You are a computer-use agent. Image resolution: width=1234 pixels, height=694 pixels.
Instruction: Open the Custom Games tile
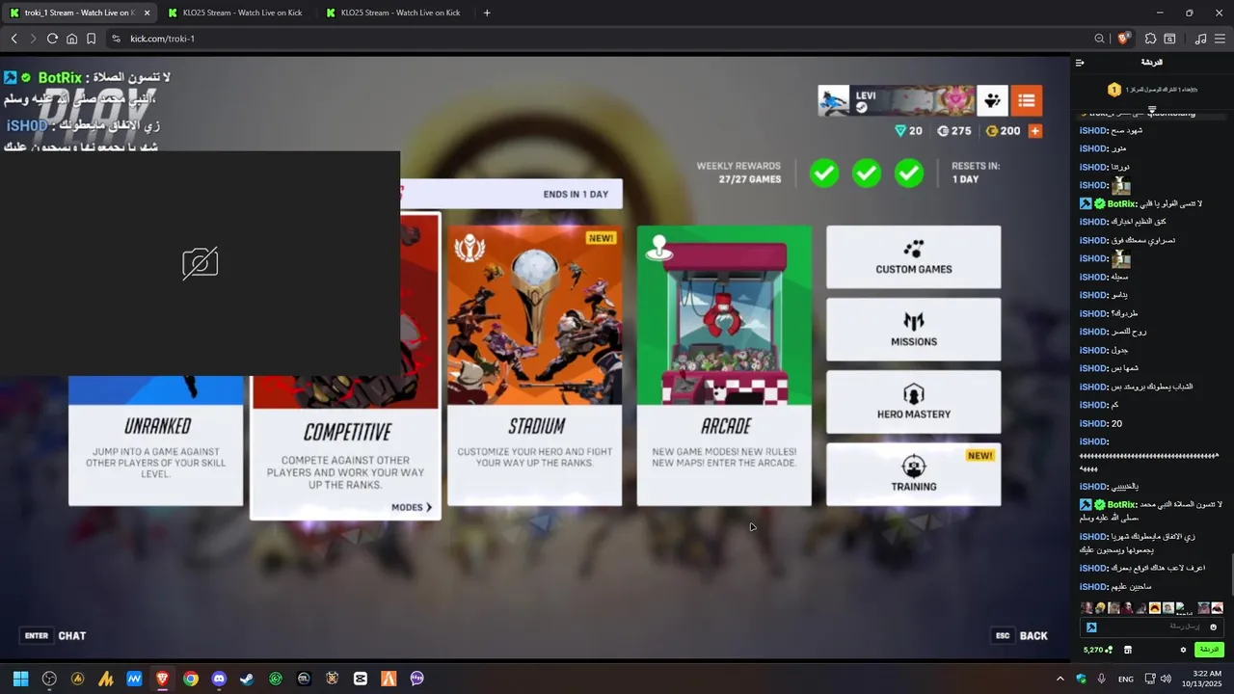click(x=913, y=257)
